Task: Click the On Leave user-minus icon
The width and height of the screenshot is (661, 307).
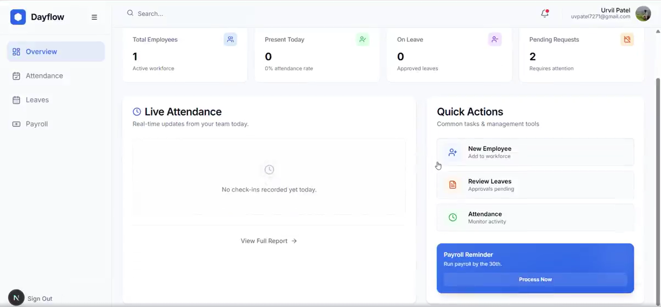Action: [495, 40]
